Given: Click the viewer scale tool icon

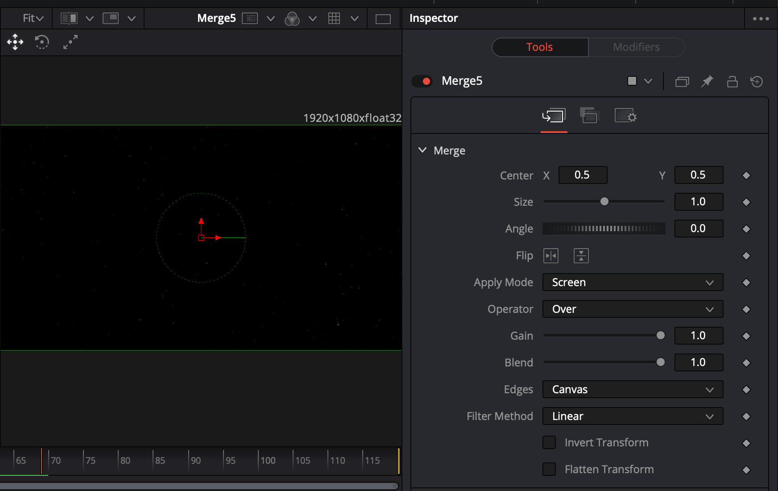Looking at the screenshot, I should click(x=70, y=42).
